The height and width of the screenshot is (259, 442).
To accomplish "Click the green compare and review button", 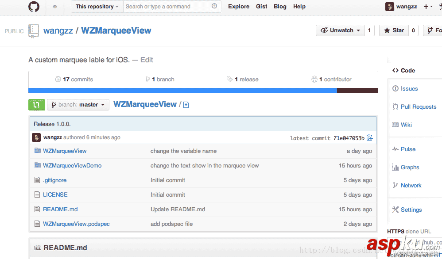I will coord(37,105).
